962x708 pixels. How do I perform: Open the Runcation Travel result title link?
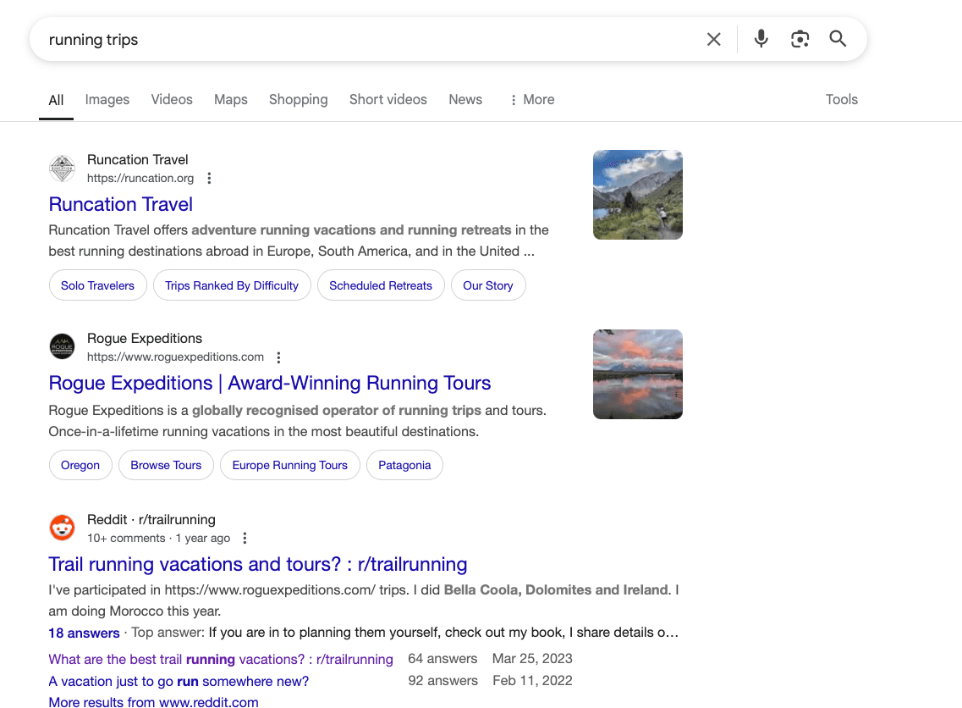pos(121,204)
